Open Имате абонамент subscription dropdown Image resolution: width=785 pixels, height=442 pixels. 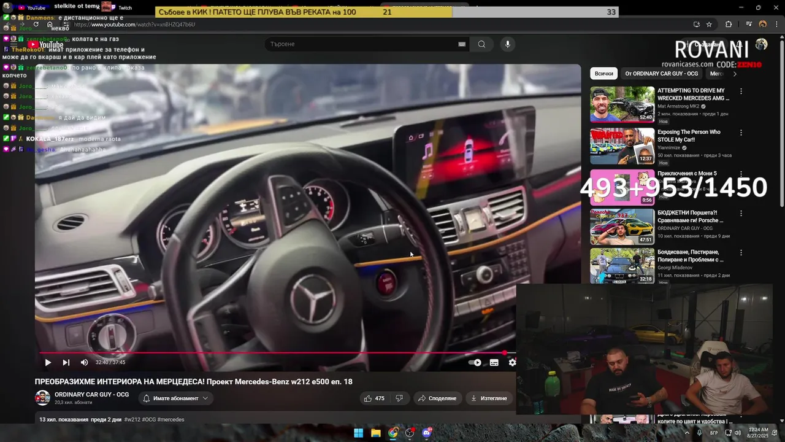(x=175, y=398)
